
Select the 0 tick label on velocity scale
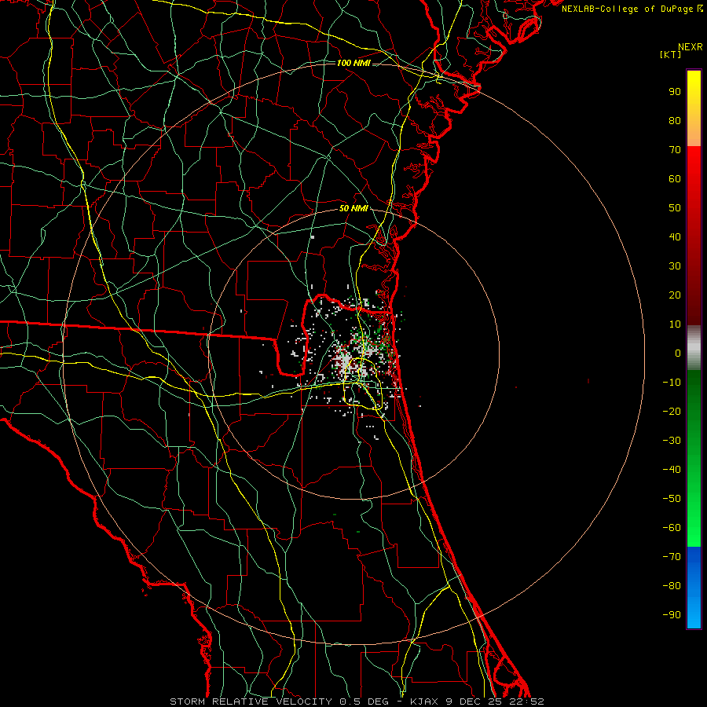[678, 353]
